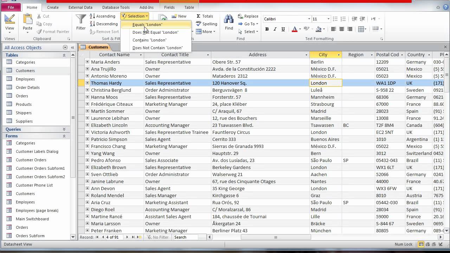Apply Italic formatting
Viewport: 450px width, 253px height.
(275, 29)
